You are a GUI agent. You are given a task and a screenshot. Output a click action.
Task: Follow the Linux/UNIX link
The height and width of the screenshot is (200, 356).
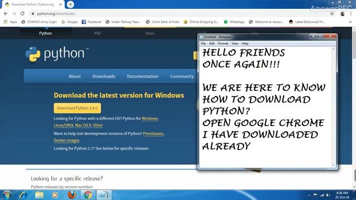click(x=63, y=125)
